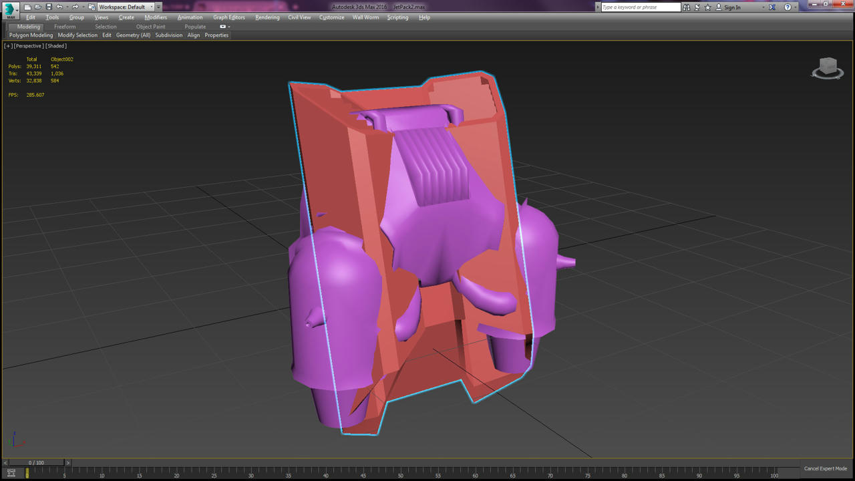Click in the keyword search field

641,7
